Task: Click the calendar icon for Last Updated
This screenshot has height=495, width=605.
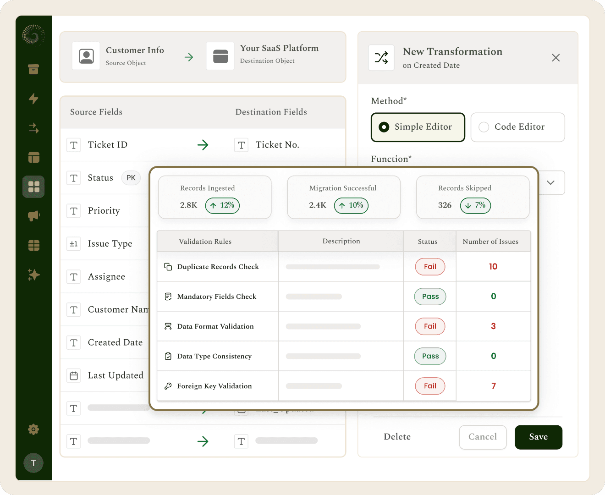Action: tap(74, 376)
